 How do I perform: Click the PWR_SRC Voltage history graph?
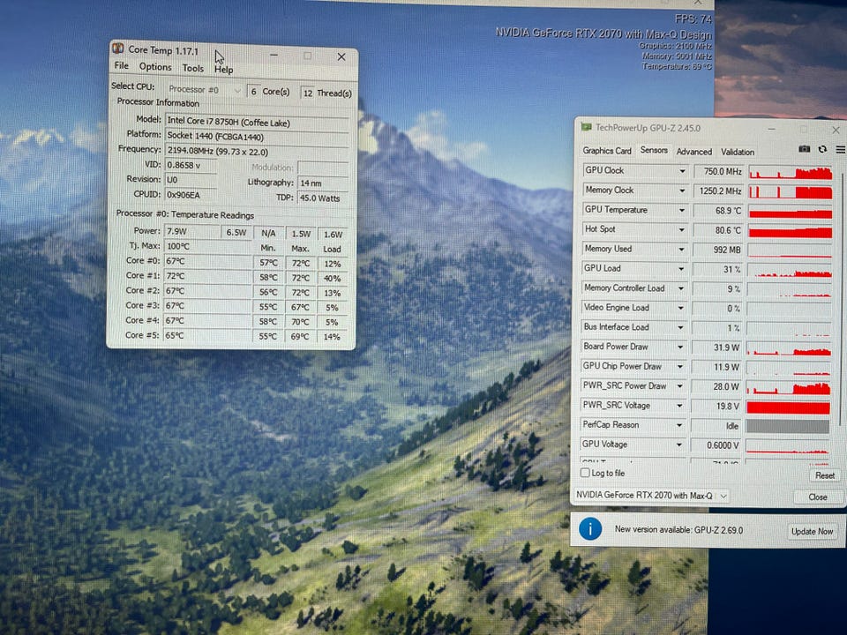[788, 407]
